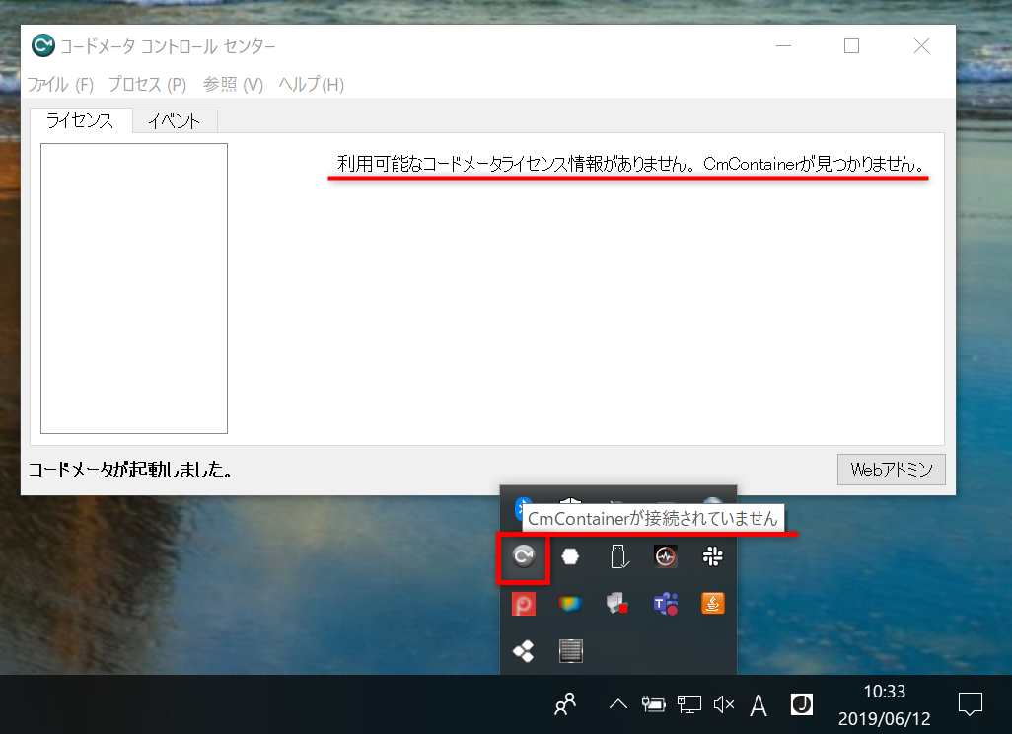The image size is (1012, 734).
Task: Click the muted volume icon on taskbar
Action: click(724, 704)
